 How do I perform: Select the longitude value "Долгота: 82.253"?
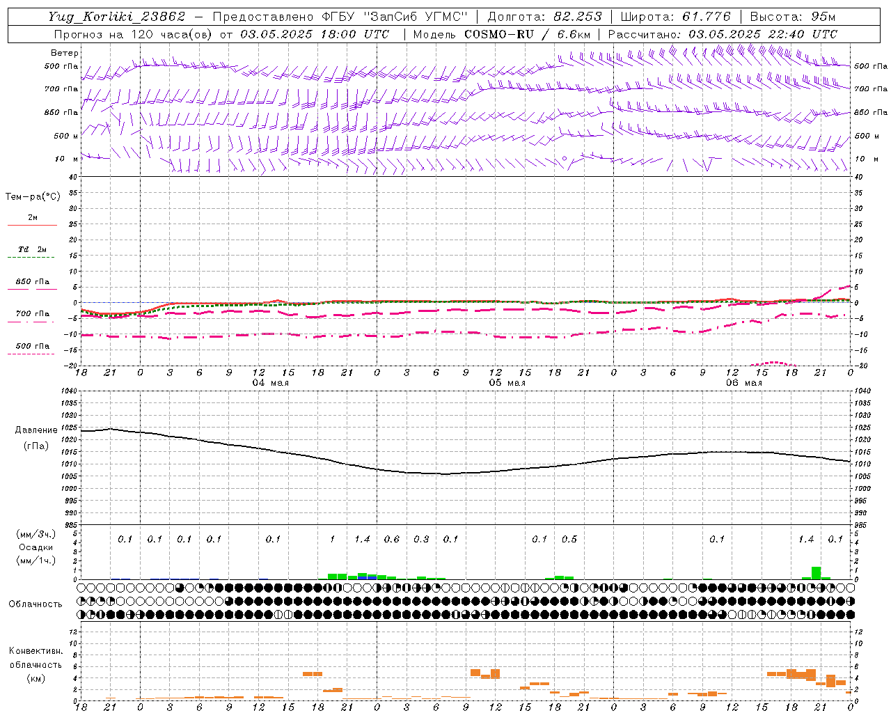coord(544,17)
